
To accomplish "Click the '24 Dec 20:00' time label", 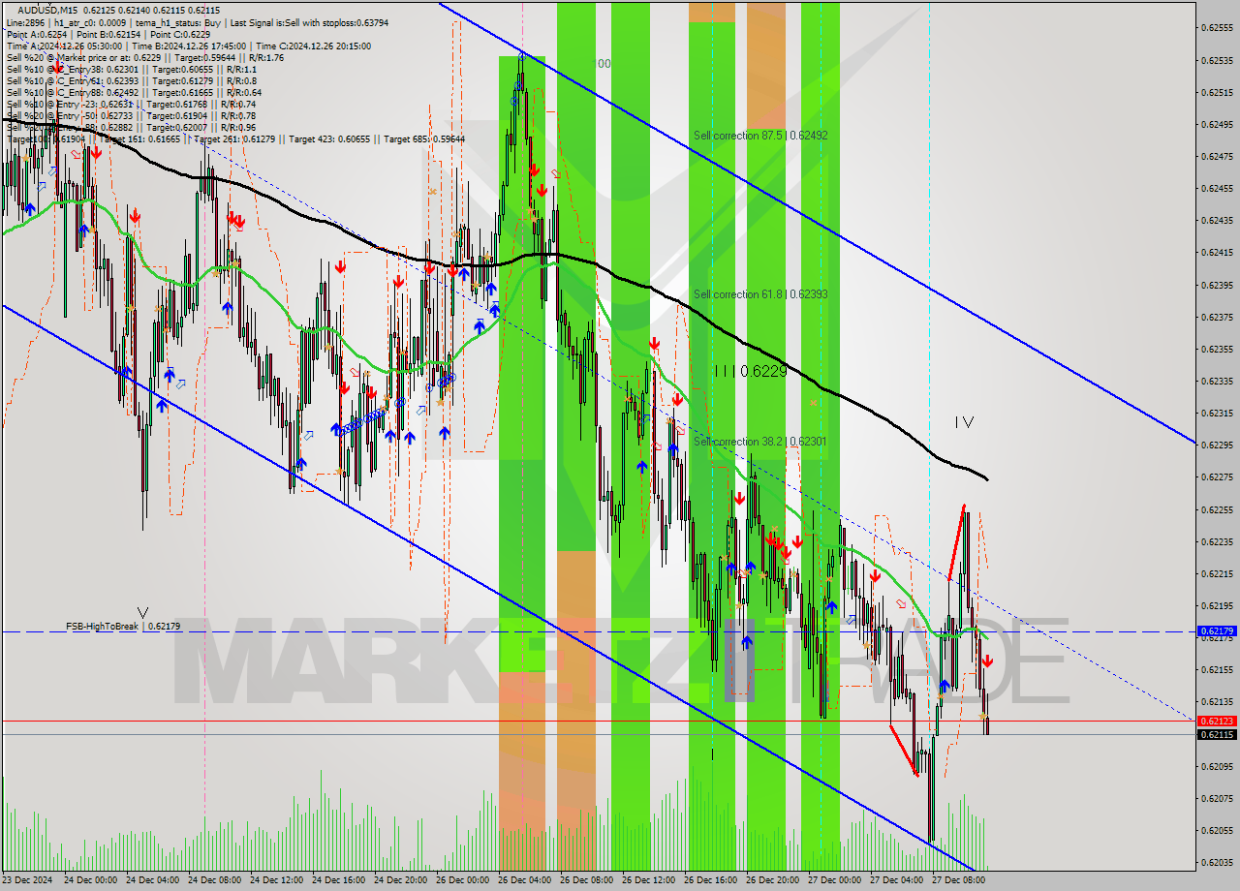I will click(x=400, y=880).
